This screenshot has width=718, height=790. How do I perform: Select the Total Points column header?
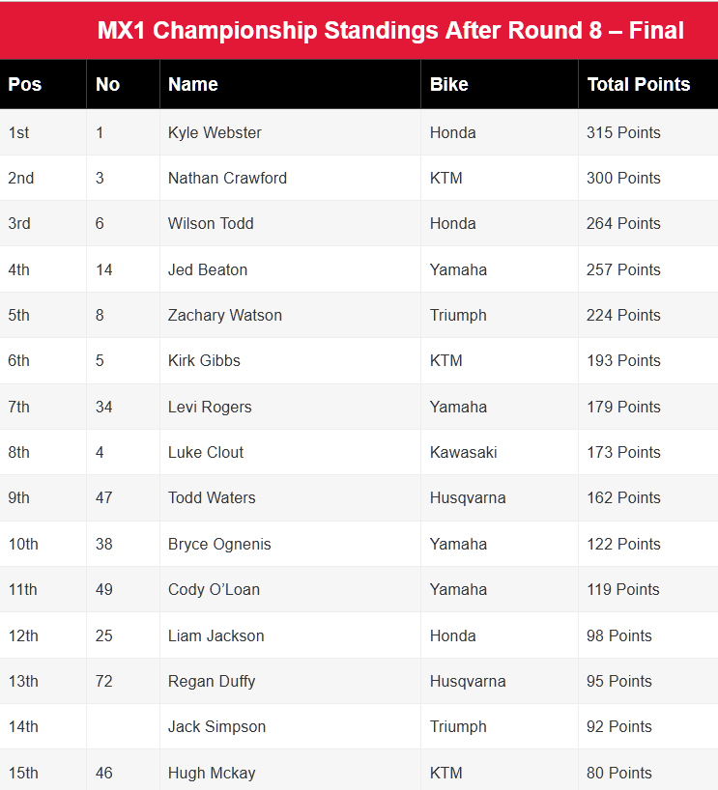639,84
